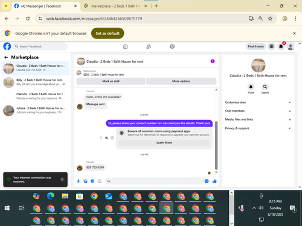The image size is (302, 226).
Task: Mute the Claudia conversation bell icon
Action: pos(251,87)
